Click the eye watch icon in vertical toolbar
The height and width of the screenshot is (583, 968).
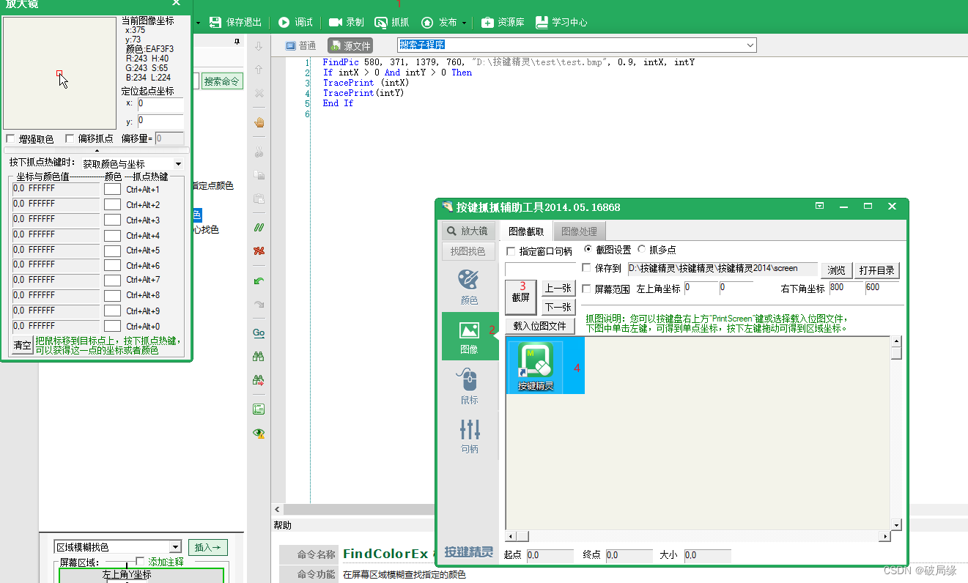pos(259,433)
